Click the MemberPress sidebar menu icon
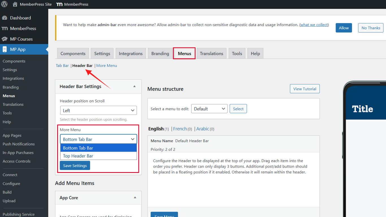 click(x=5, y=28)
